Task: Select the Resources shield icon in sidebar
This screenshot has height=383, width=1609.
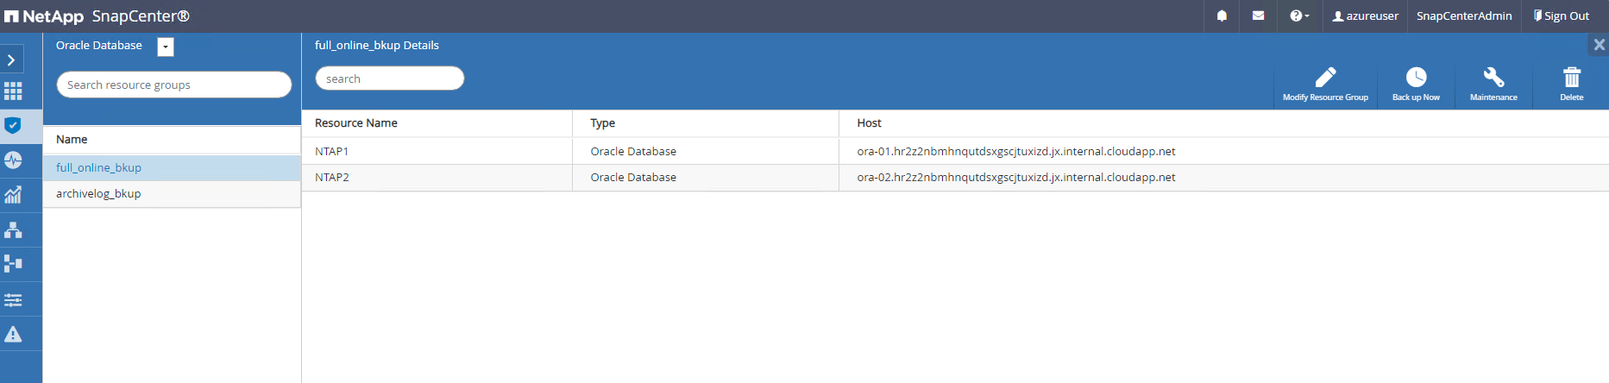Action: coord(13,126)
